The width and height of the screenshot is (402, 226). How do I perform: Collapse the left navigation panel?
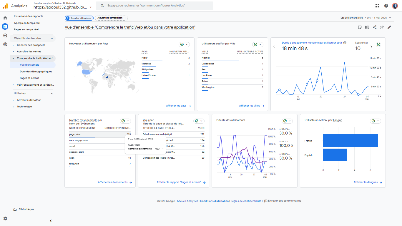[x=51, y=221]
